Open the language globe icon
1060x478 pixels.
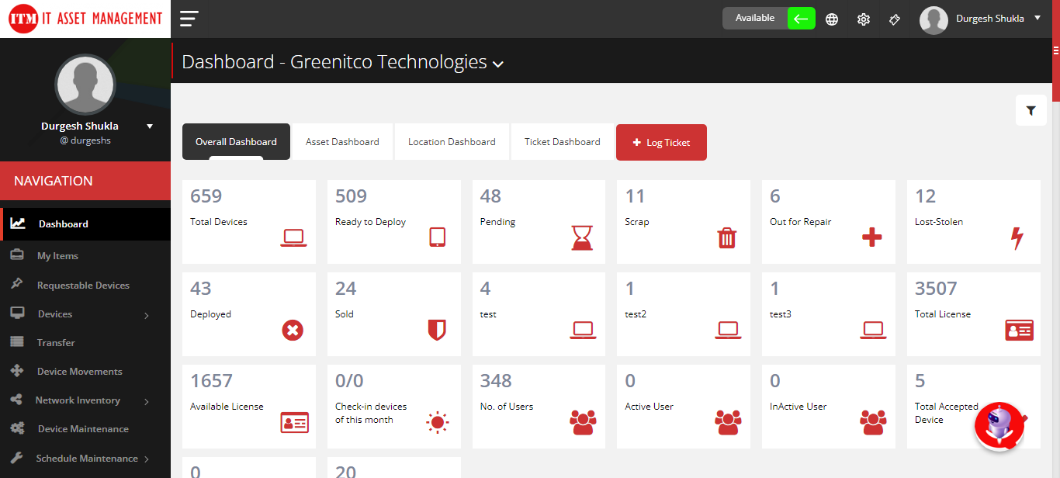point(832,19)
